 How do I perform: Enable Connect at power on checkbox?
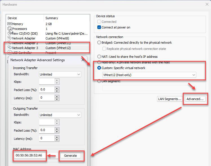(99, 27)
